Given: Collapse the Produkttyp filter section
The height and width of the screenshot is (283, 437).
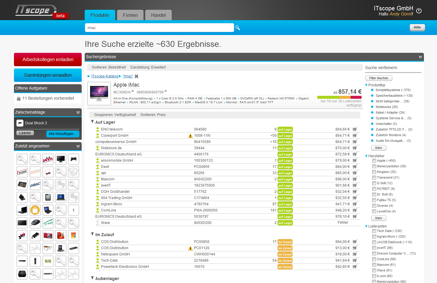Looking at the screenshot, I should [x=366, y=85].
